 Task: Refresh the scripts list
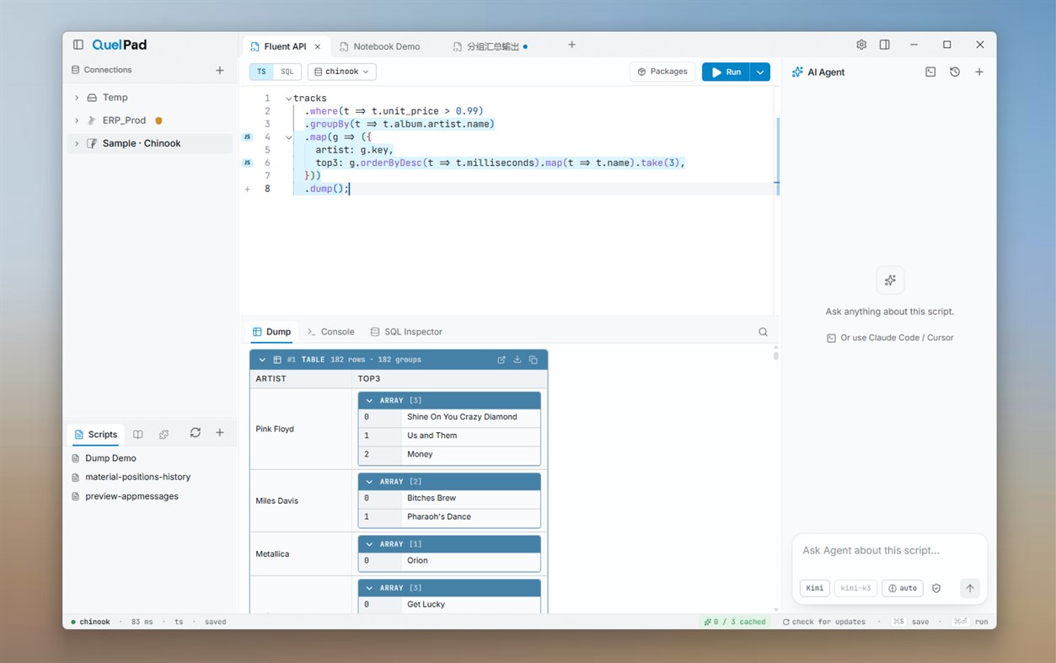tap(196, 433)
